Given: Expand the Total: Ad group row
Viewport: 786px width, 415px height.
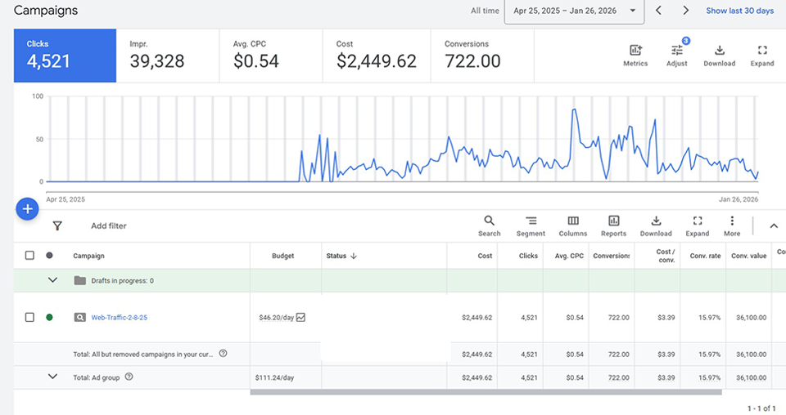Looking at the screenshot, I should click(x=52, y=377).
